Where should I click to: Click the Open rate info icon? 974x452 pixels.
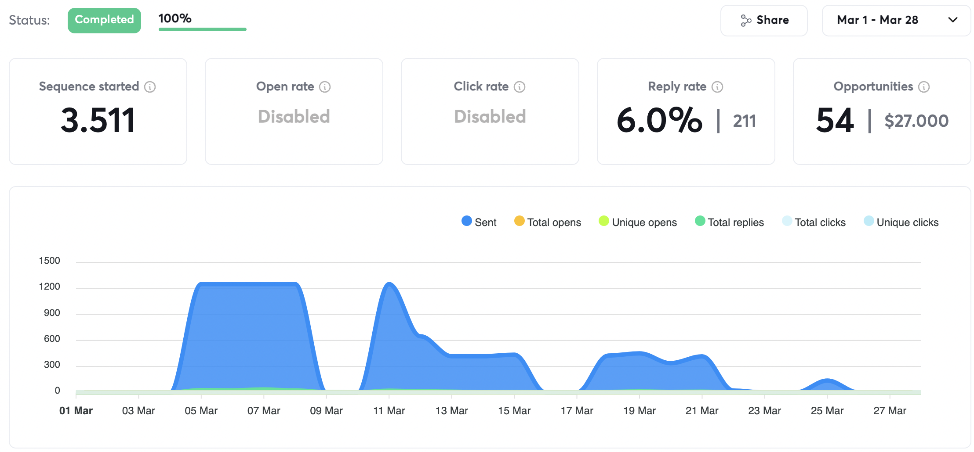(325, 87)
